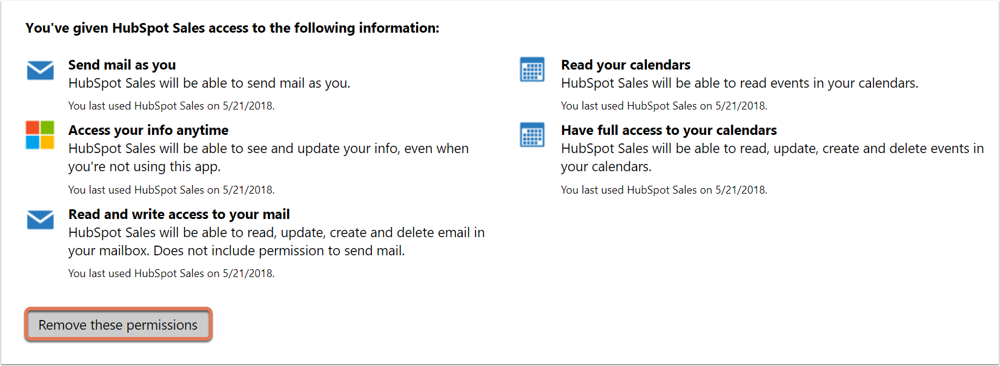Click the usage note under Access your info anytime
The width and height of the screenshot is (1000, 366).
click(171, 189)
